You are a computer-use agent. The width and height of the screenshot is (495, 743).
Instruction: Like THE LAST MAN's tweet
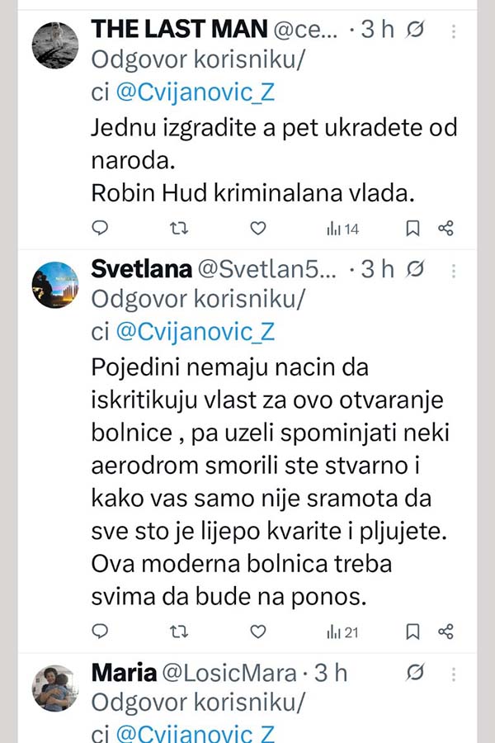258,228
